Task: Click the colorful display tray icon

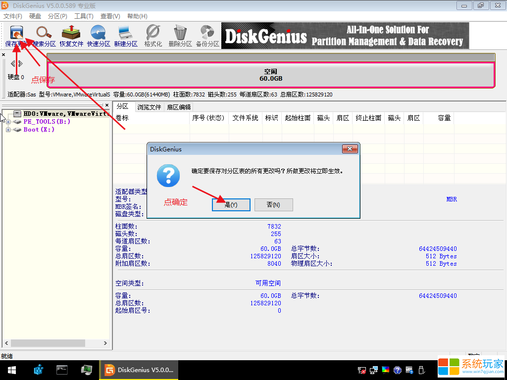Action: (385, 370)
